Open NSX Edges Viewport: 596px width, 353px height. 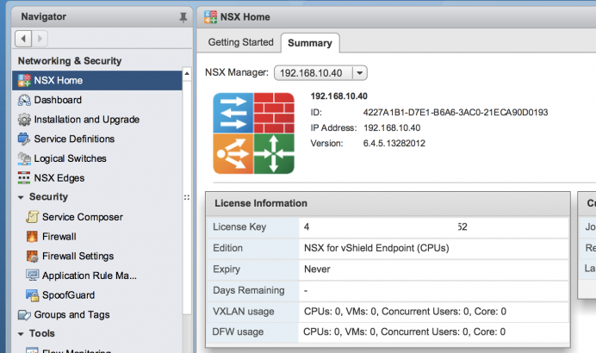[x=59, y=178]
